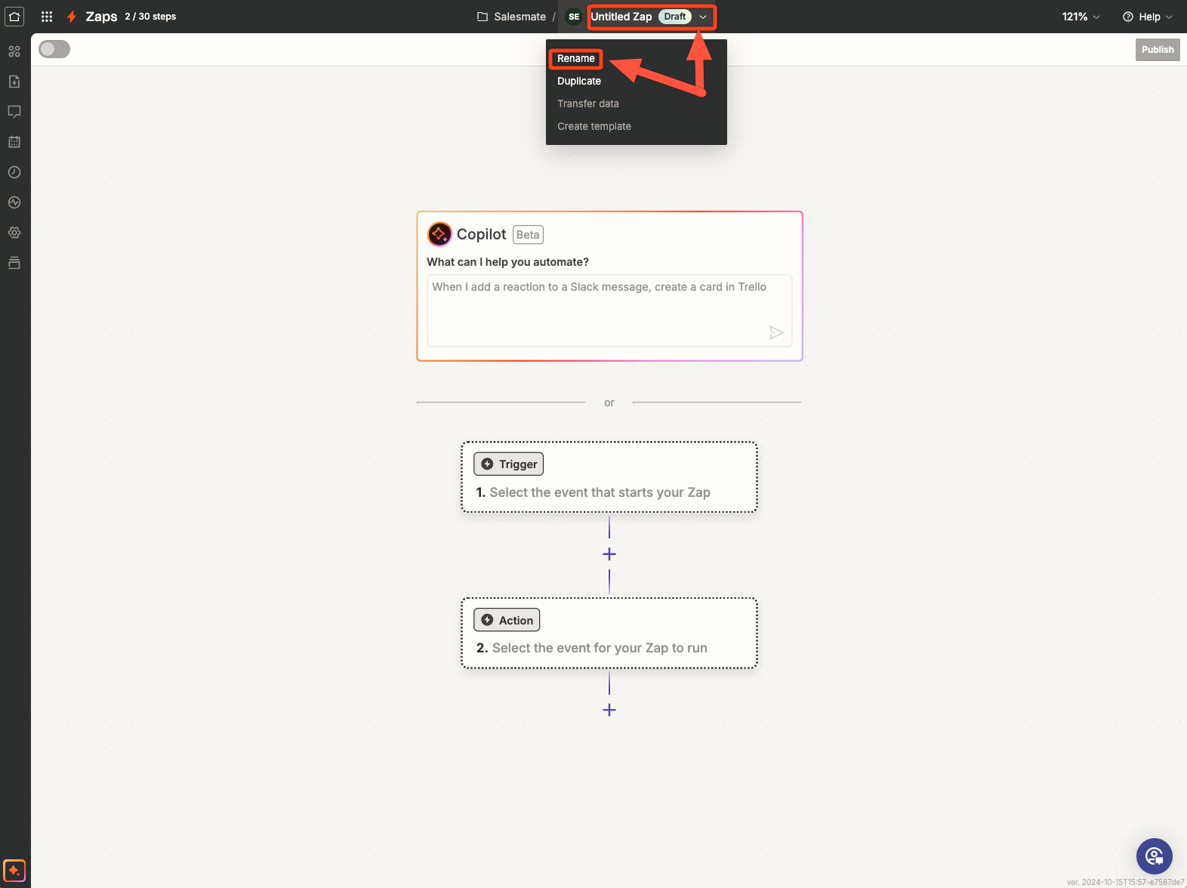Select Rename from the dropdown menu
1187x888 pixels.
[576, 58]
